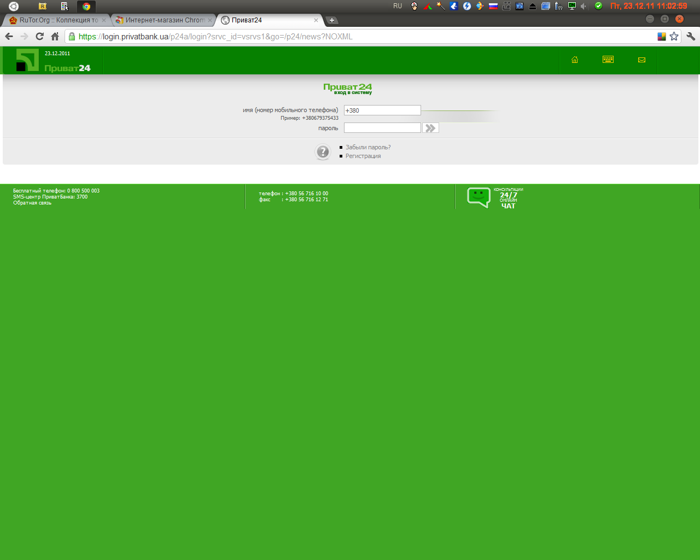Click ЧАТ label beside the chat icon
The image size is (700, 560).
pyautogui.click(x=509, y=206)
